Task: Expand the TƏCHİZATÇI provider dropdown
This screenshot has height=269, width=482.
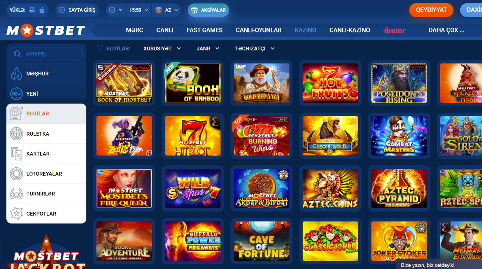Action: pyautogui.click(x=255, y=49)
